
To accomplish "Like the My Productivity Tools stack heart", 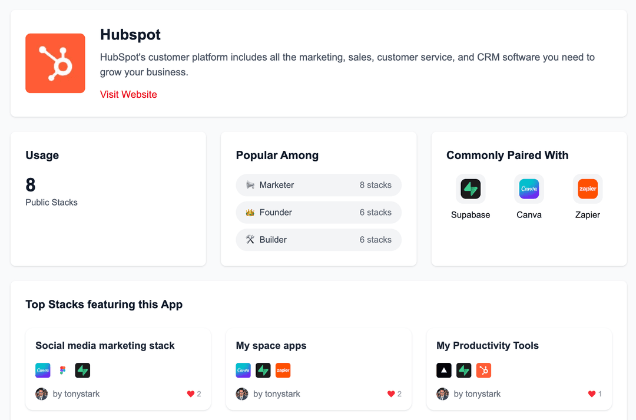I will 592,393.
